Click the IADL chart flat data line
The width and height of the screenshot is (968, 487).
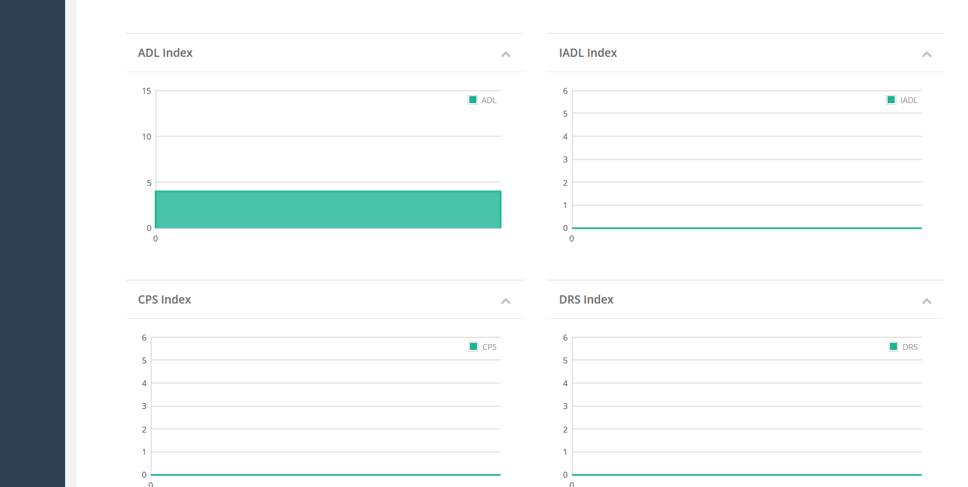(747, 228)
